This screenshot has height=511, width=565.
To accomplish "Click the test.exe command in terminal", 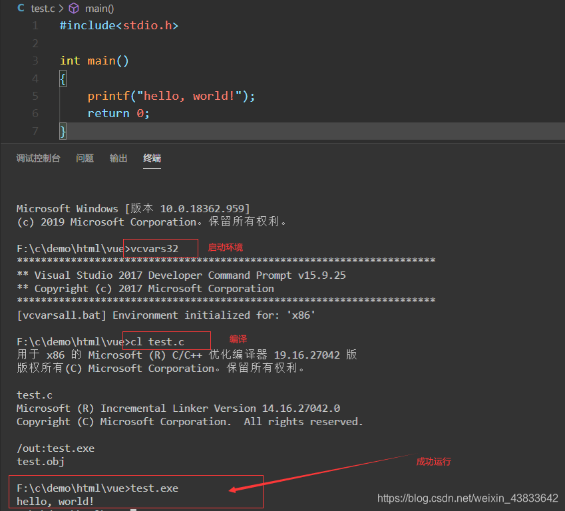I will click(x=154, y=488).
